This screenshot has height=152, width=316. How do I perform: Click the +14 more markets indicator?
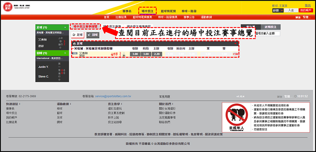click(236, 54)
